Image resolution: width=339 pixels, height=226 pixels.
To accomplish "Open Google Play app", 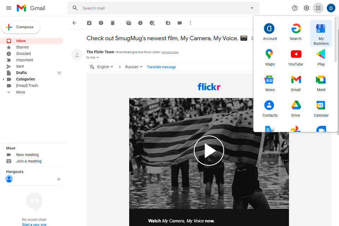I will [x=321, y=58].
